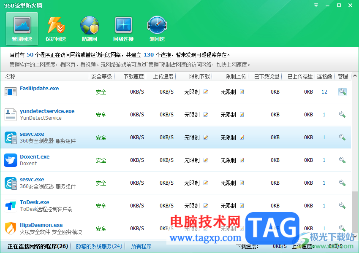Image resolution: width=359 pixels, height=253 pixels.
Task: Click the EasiUpdate.exe program icon
Action: tap(11, 92)
